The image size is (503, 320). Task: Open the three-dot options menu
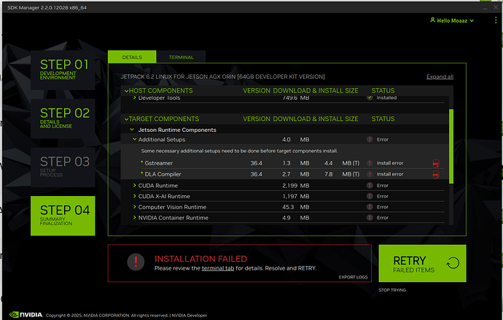[496, 20]
